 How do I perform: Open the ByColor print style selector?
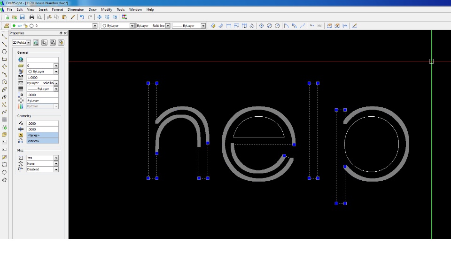pyautogui.click(x=43, y=106)
